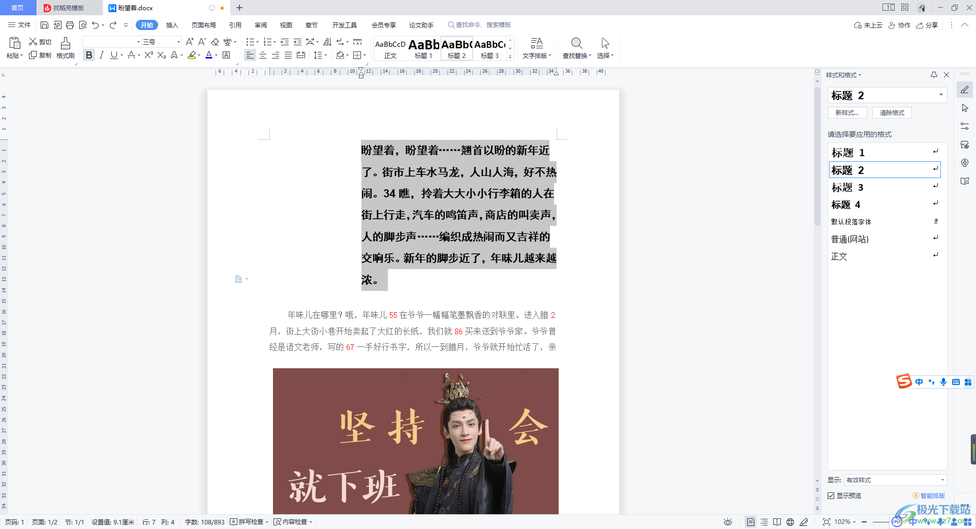Click the 新样式... button
This screenshot has width=976, height=529.
coord(847,113)
